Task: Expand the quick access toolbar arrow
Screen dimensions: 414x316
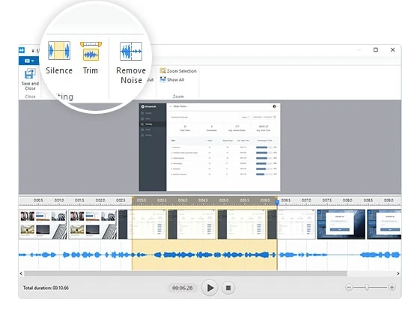Action: 33,50
